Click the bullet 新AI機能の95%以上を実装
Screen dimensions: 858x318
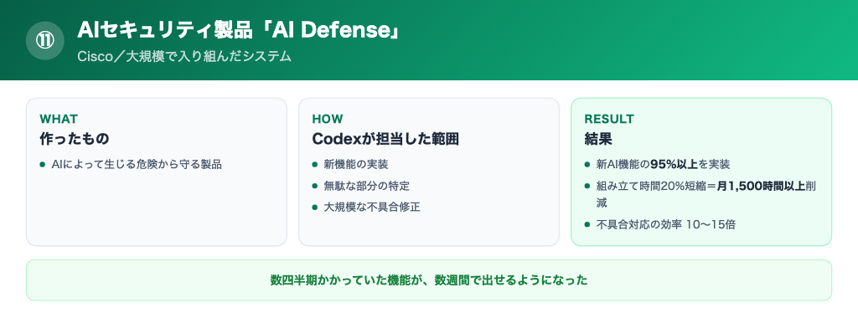point(663,164)
